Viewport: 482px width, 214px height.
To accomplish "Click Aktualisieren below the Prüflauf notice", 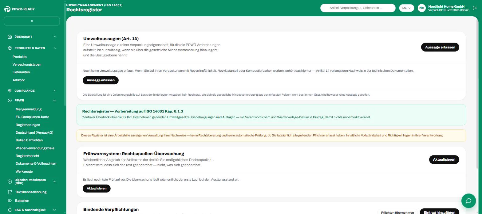I will [97, 189].
